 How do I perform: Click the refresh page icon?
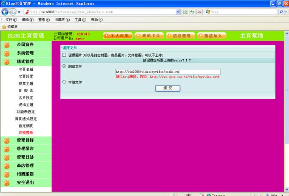point(192,12)
